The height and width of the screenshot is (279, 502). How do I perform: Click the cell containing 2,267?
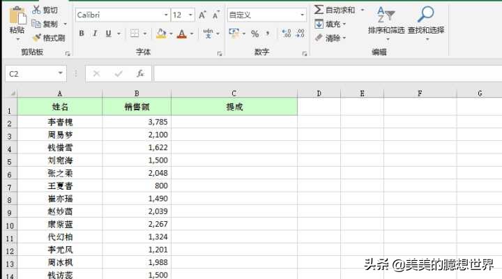137,224
